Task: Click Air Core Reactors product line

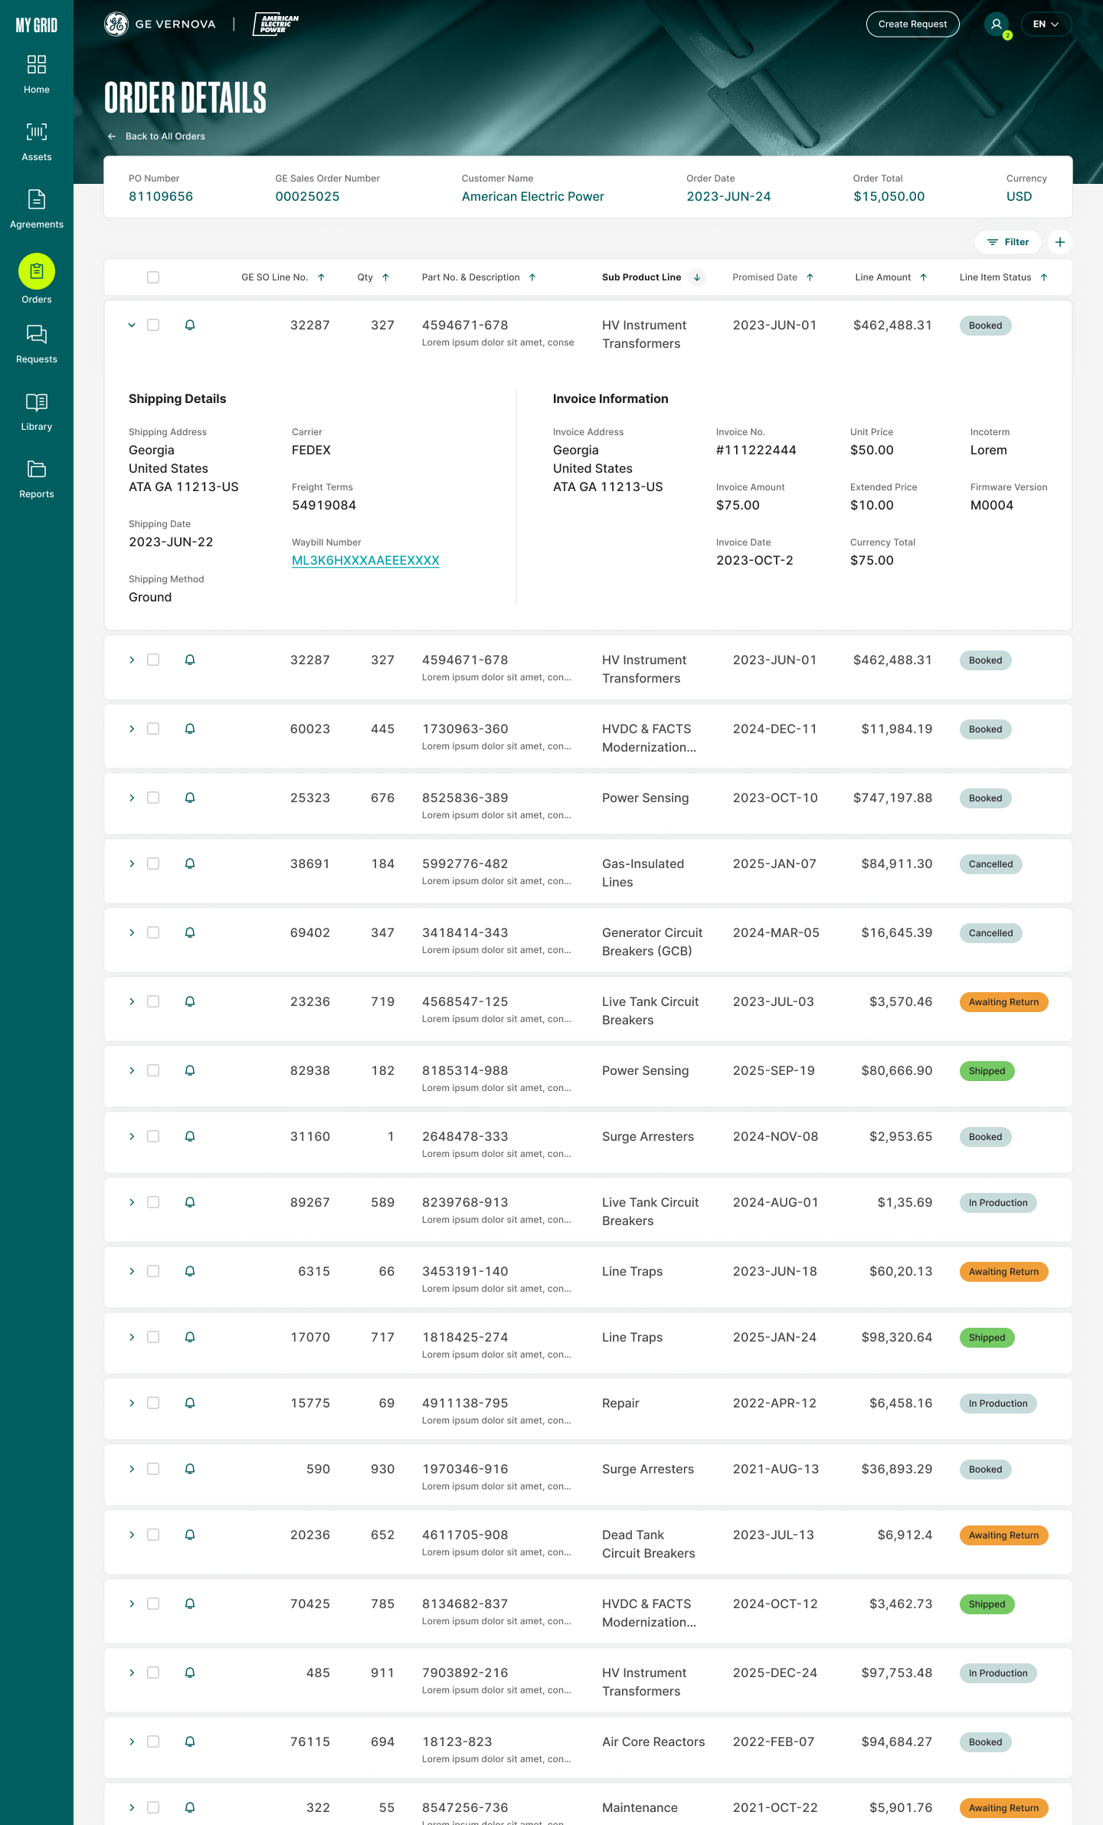Action: (x=653, y=1742)
